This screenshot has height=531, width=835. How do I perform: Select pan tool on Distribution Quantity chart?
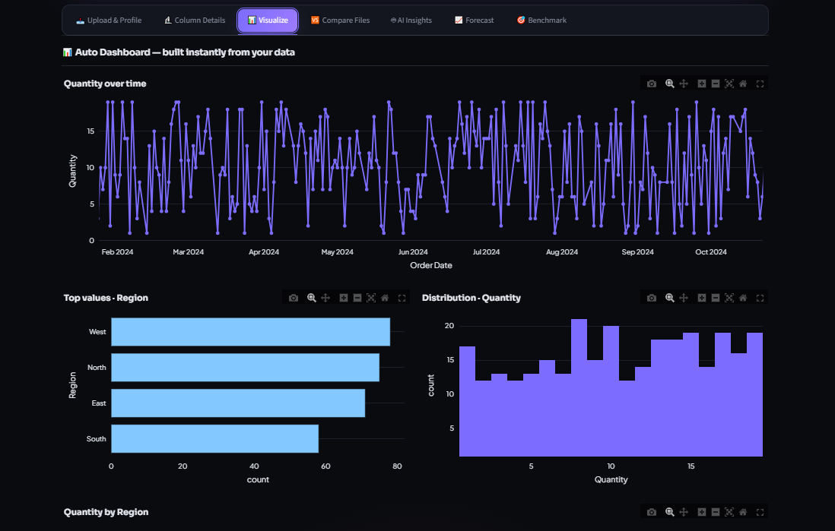(684, 298)
